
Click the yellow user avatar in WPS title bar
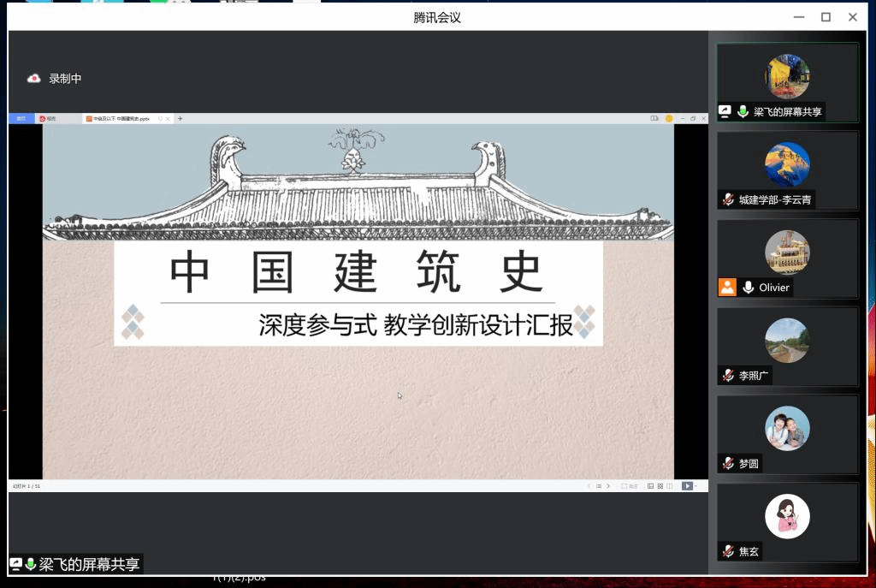[667, 119]
